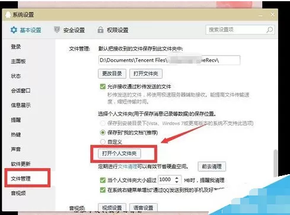Select 声音 in the sidebar
Screen dimensions: 290x215
pyautogui.click(x=16, y=149)
